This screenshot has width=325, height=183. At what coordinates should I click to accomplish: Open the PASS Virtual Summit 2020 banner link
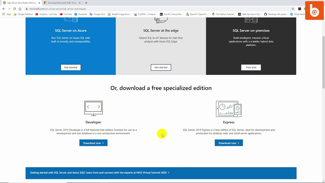pyautogui.click(x=100, y=173)
